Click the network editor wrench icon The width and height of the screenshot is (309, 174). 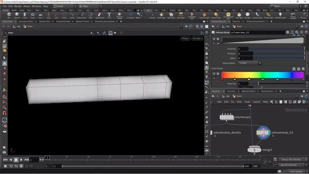pyautogui.click(x=271, y=102)
